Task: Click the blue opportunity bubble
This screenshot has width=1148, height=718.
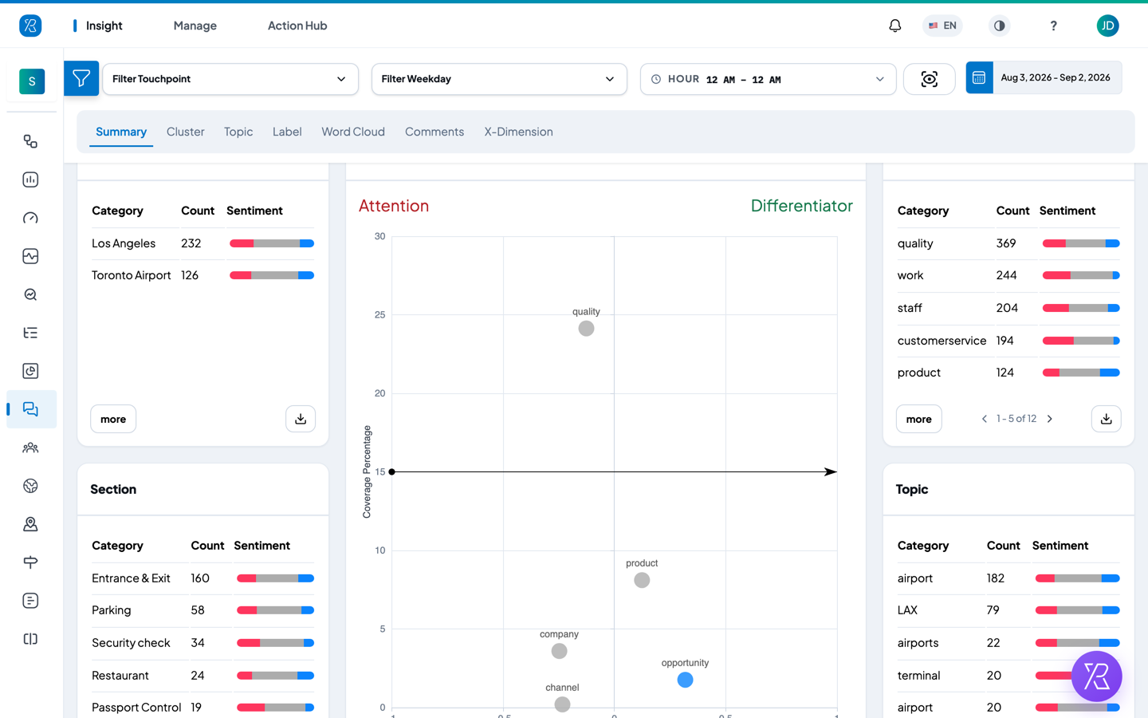Action: tap(685, 680)
